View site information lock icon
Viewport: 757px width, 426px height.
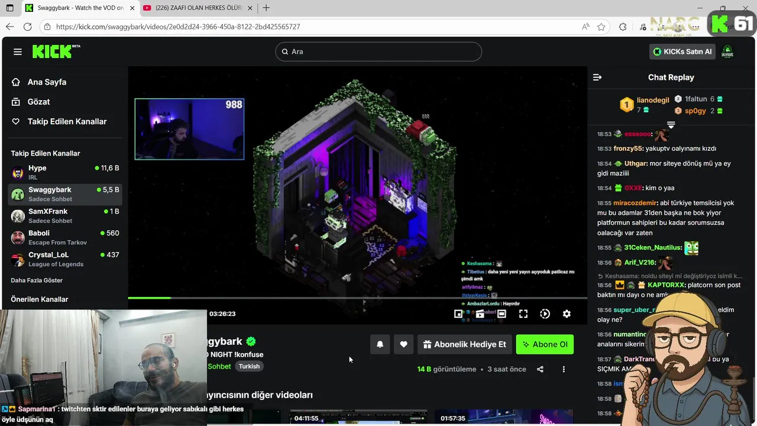click(x=47, y=27)
